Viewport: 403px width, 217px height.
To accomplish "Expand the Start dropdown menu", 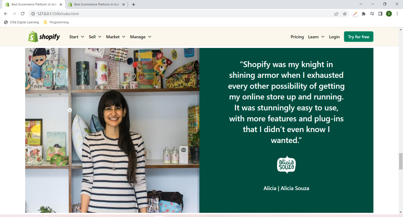I will pyautogui.click(x=76, y=37).
